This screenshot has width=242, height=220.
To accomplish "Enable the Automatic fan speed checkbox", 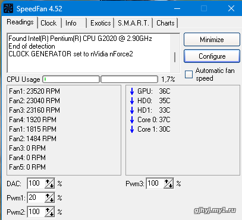I will [188, 75].
